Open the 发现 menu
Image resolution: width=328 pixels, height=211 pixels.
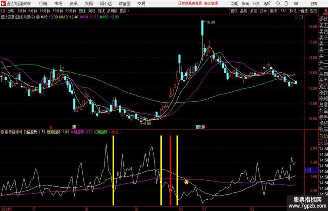coord(89,3)
